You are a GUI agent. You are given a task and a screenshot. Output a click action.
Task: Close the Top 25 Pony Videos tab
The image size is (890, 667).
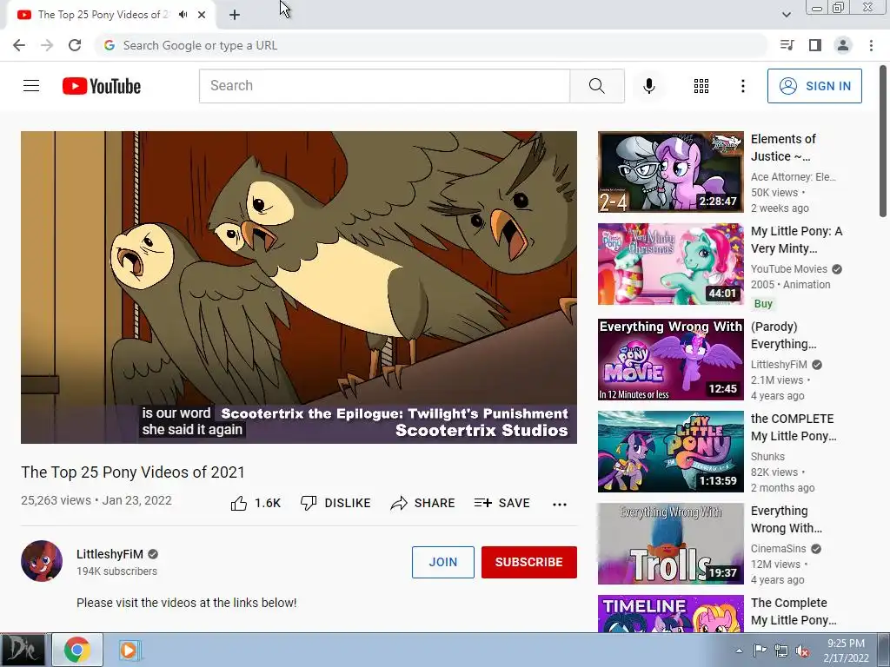click(202, 15)
